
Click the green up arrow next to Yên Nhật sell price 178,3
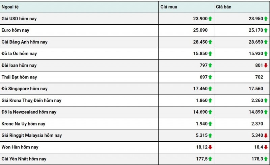(266, 159)
